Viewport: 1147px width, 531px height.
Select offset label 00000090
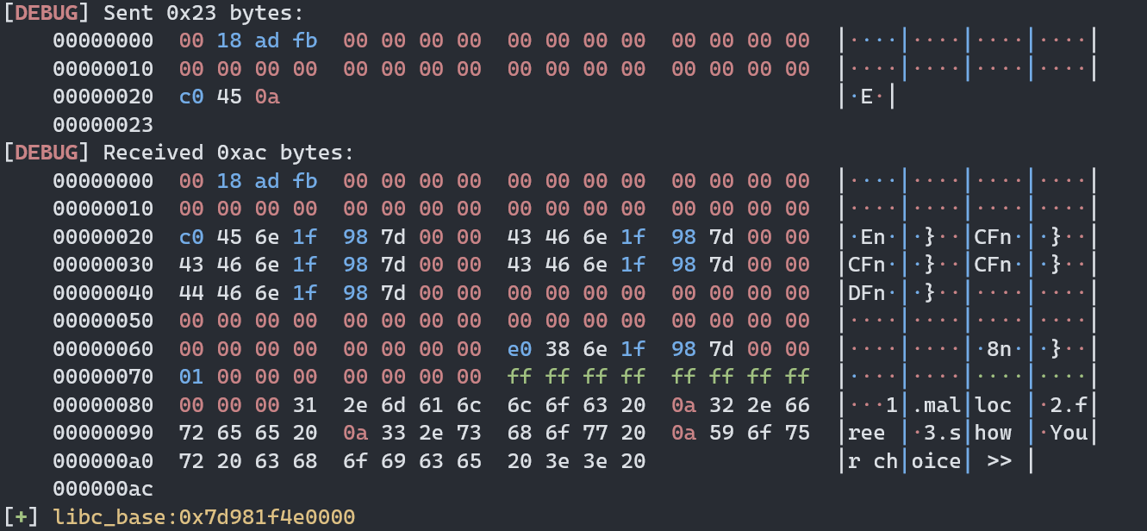103,434
